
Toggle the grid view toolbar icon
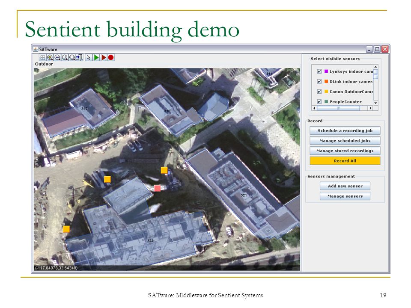click(x=42, y=57)
